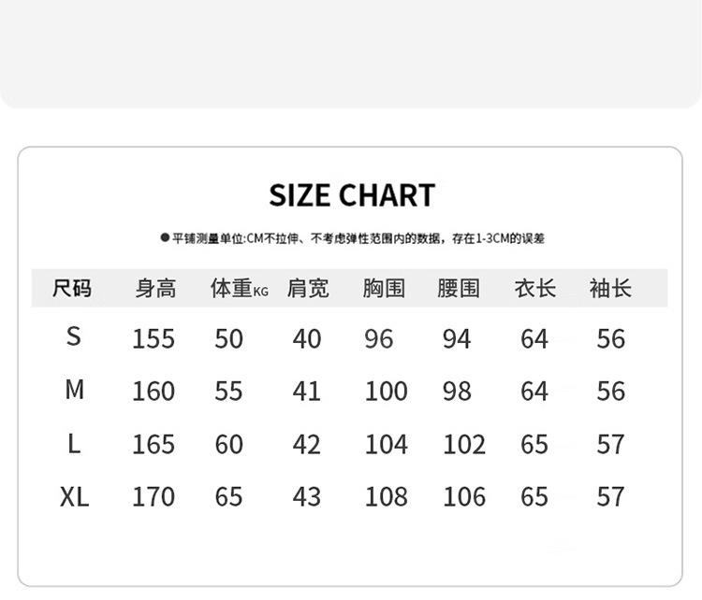The height and width of the screenshot is (600, 702).
Task: Click height value 155 in S row
Action: [154, 338]
